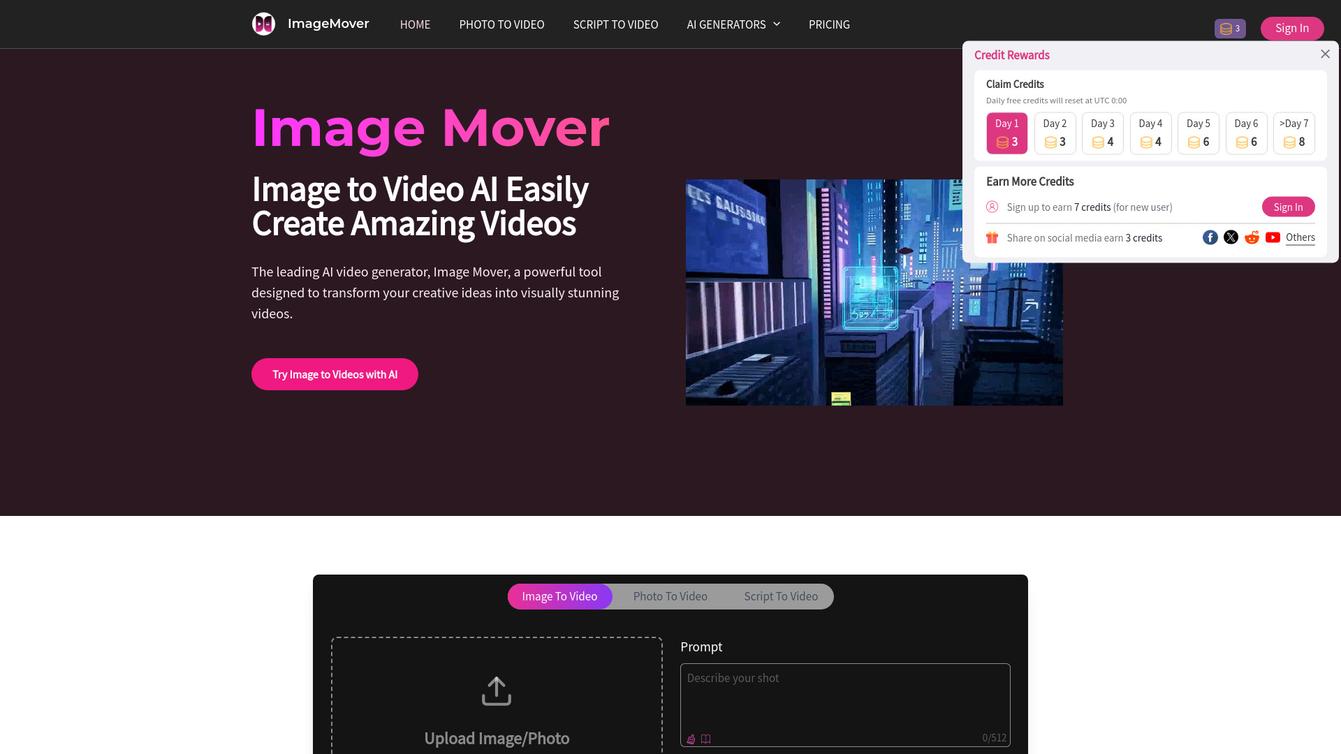Expand the Others social share options
Screen dimensions: 1341x754
1300,237
